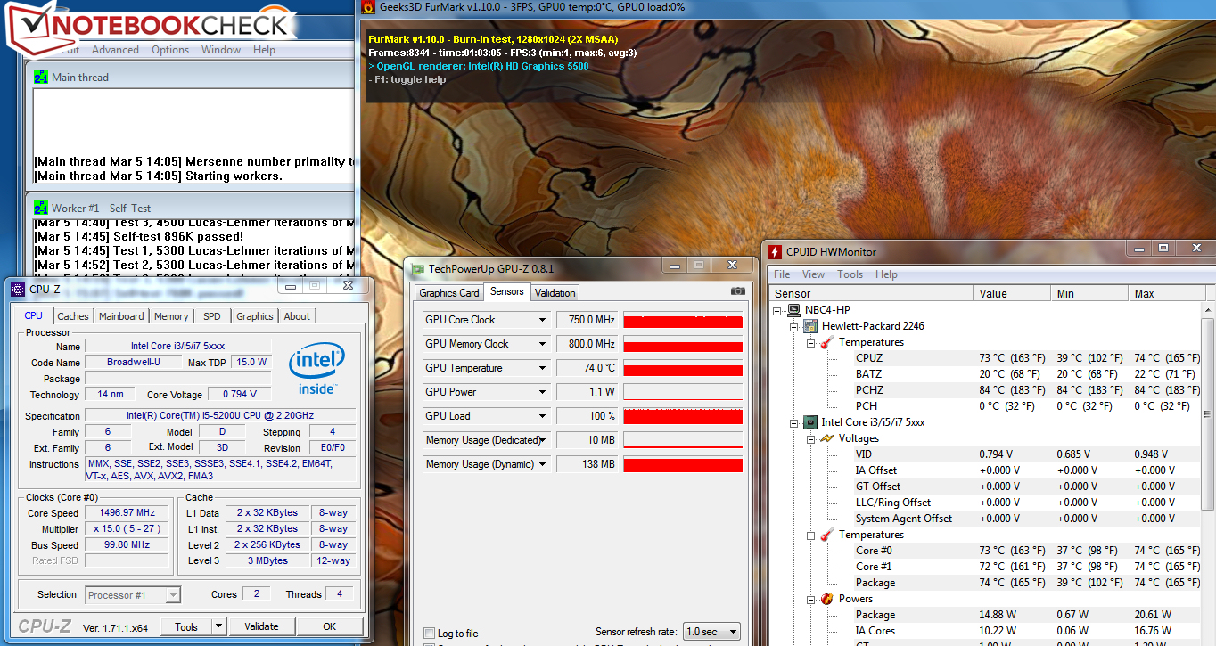This screenshot has height=646, width=1216.
Task: Open the Validation tab in GPU-Z
Action: pyautogui.click(x=555, y=292)
